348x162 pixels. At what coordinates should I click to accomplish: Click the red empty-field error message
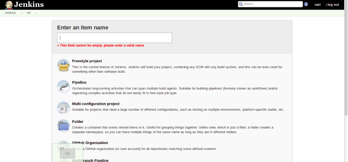pyautogui.click(x=100, y=46)
